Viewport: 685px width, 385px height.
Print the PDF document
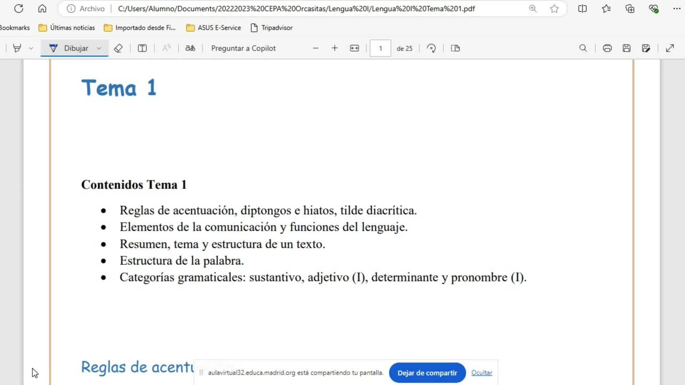pos(607,48)
